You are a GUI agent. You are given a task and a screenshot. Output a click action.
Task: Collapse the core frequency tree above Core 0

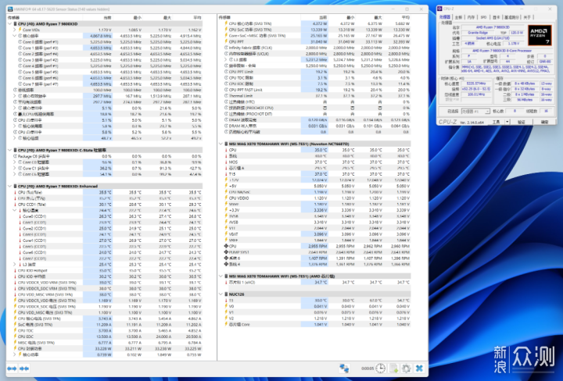(15, 36)
